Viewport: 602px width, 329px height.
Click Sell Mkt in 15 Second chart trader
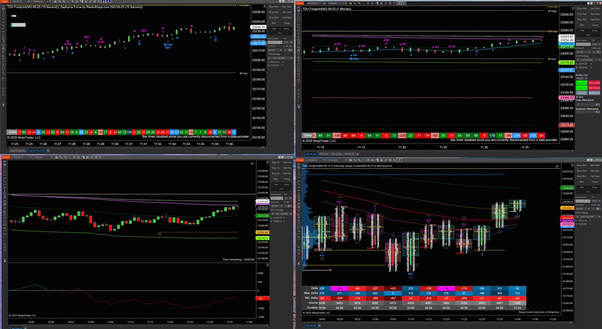(286, 7)
